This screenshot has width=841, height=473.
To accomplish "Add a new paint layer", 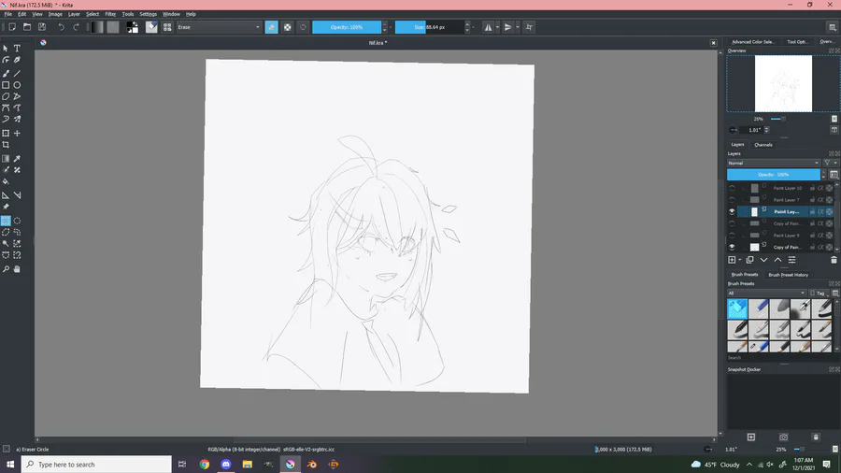I will click(x=732, y=260).
